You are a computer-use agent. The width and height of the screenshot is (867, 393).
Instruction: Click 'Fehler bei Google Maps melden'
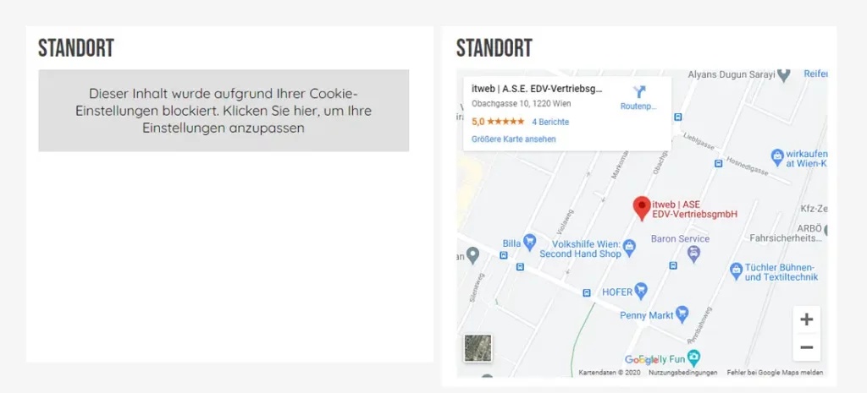(x=775, y=373)
